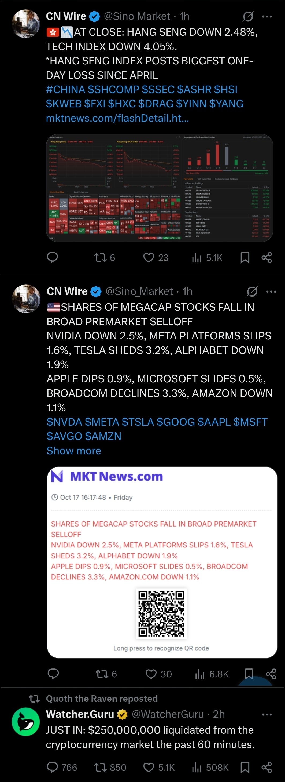Bookmark the Hang Seng close post
The image size is (285, 782).
[245, 258]
